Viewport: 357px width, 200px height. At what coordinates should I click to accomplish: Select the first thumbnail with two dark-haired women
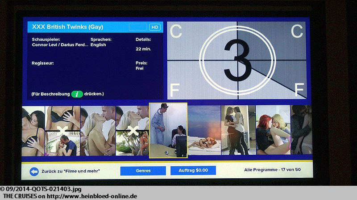pyautogui.click(x=33, y=131)
